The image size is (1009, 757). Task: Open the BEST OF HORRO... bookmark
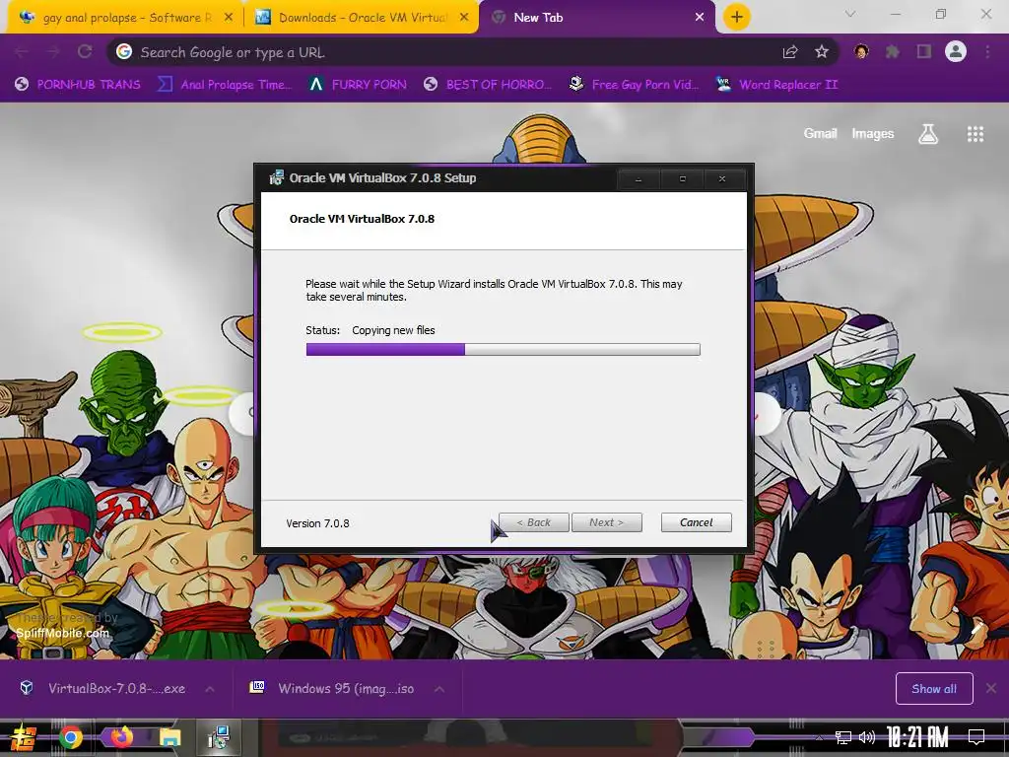[x=488, y=85]
